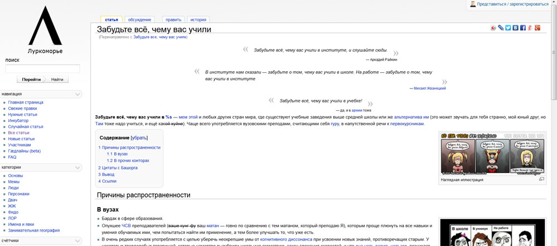Hide the table of contents with убрать
The height and width of the screenshot is (246, 557).
click(139, 137)
